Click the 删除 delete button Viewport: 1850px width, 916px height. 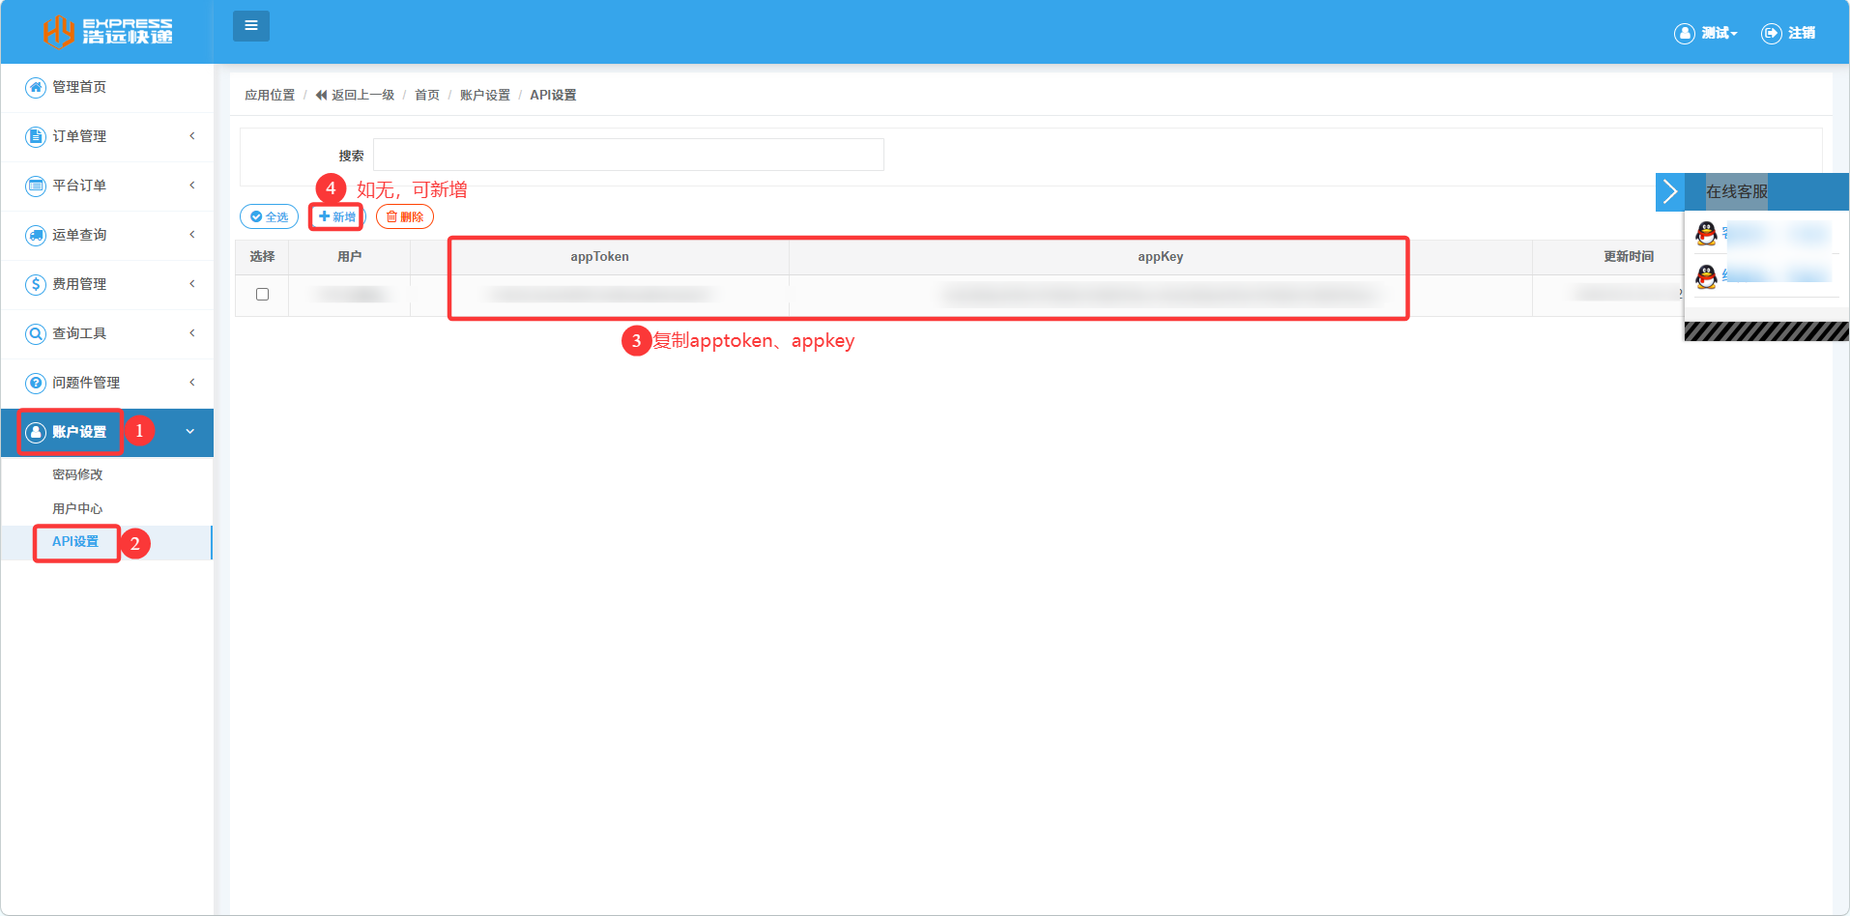coord(405,217)
